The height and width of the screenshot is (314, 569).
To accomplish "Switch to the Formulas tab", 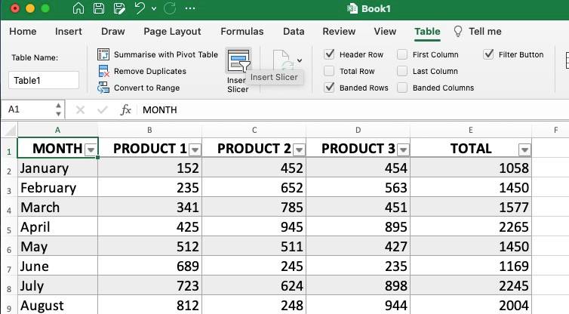I will coord(241,32).
